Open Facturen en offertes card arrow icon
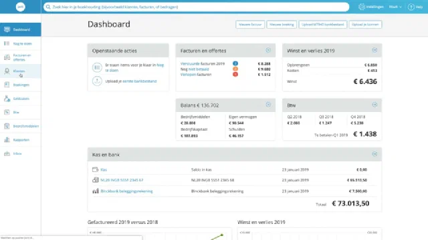Image resolution: width=428 pixels, height=240 pixels. tap(268, 50)
